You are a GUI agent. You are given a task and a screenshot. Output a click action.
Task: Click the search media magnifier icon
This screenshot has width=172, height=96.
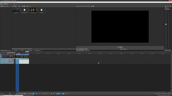click(30, 6)
